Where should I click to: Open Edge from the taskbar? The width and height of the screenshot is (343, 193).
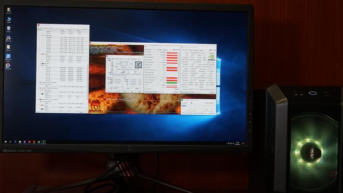tap(15, 142)
